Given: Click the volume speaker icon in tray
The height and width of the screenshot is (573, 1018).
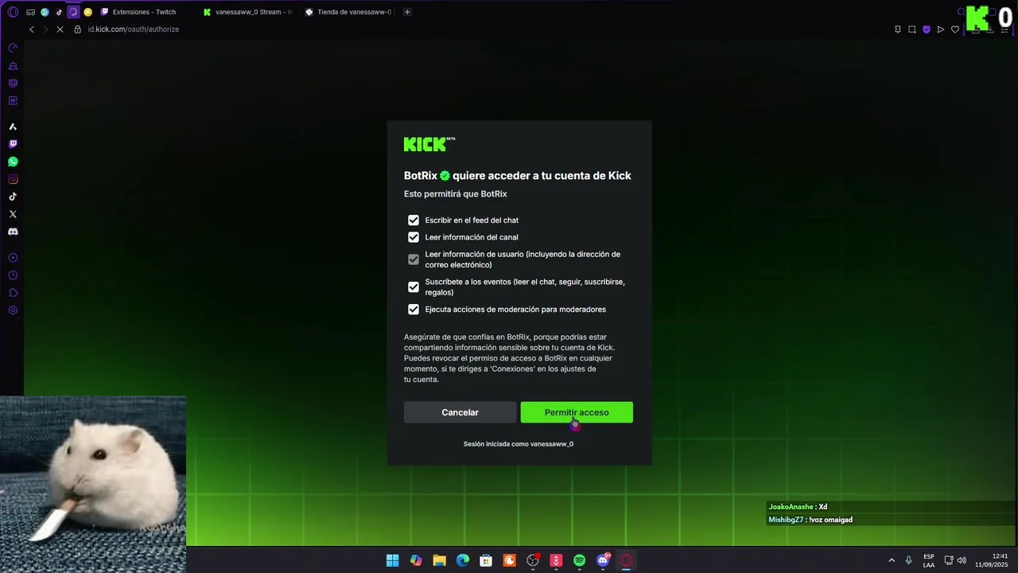Looking at the screenshot, I should click(962, 560).
